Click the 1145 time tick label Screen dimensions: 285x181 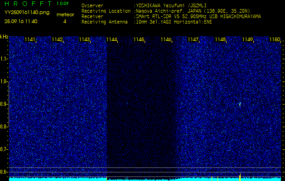coord(139,39)
